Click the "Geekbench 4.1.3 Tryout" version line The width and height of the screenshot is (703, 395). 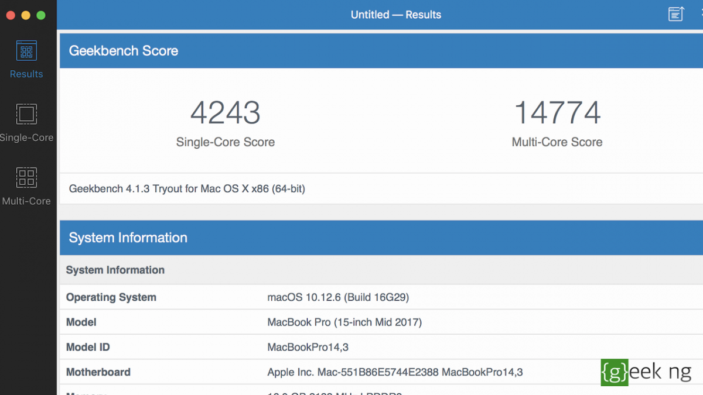point(187,189)
